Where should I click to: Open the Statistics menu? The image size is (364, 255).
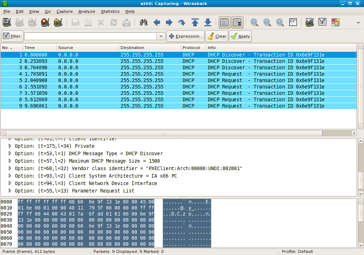click(110, 11)
